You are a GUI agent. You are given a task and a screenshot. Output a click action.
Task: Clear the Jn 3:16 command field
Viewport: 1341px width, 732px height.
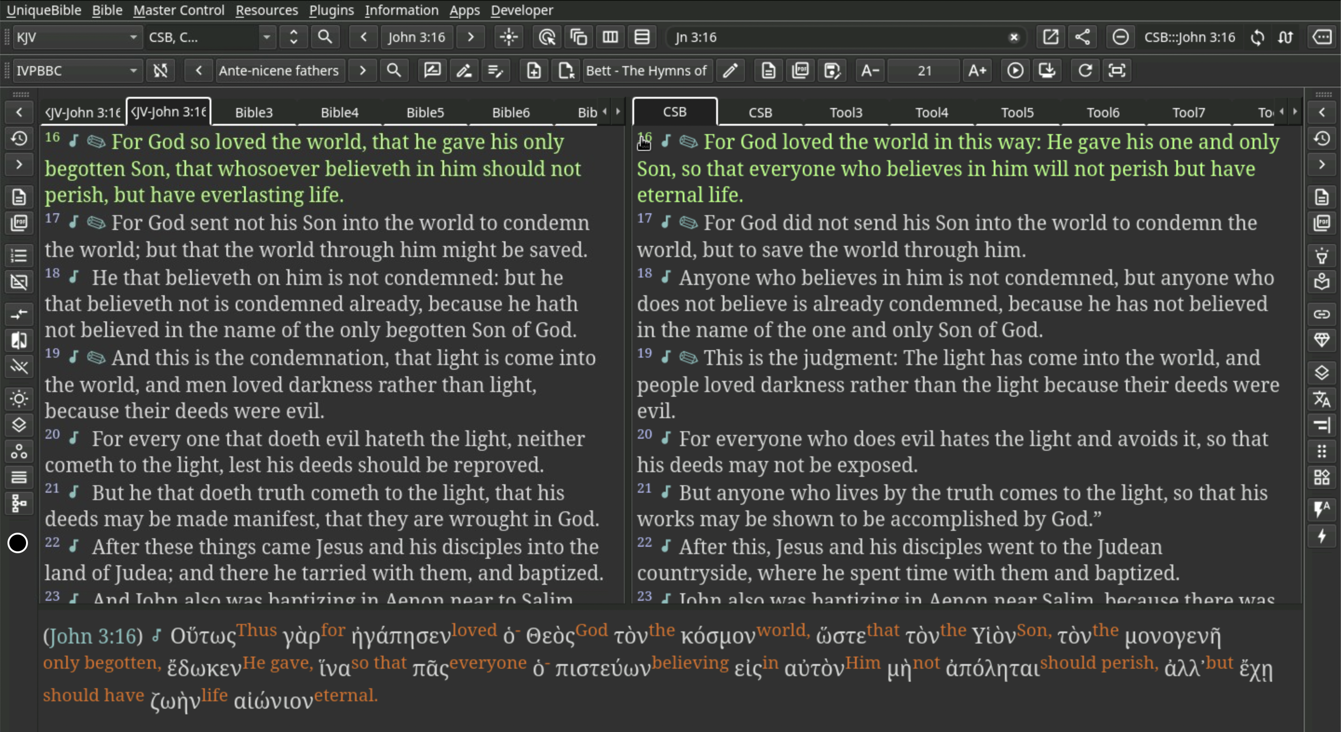(x=1014, y=37)
